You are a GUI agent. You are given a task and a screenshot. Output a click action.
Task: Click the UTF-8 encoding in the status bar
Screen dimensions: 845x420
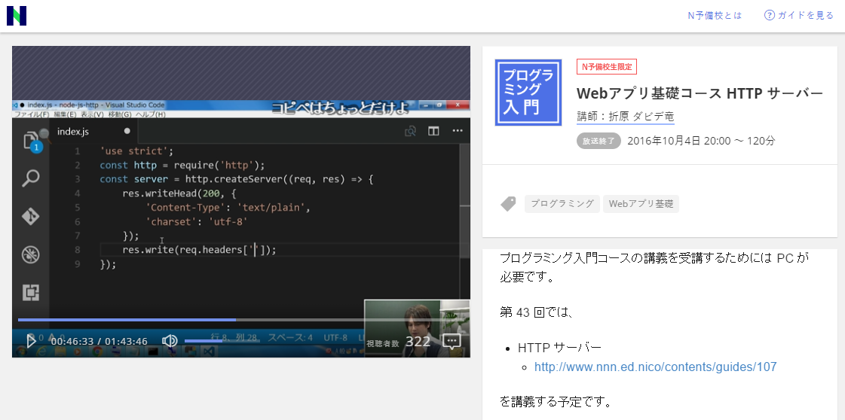coord(335,338)
